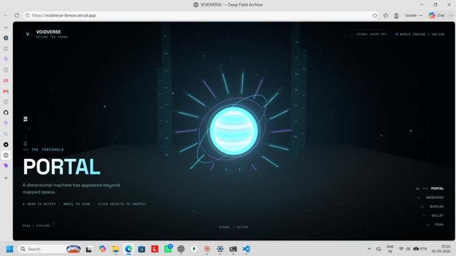View site information via the lock icon

click(x=27, y=15)
